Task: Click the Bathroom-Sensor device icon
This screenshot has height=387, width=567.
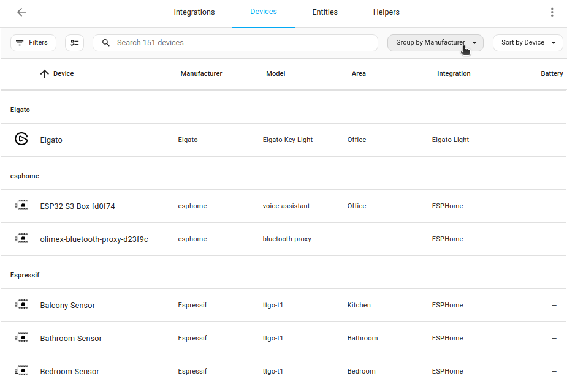Action: point(21,338)
